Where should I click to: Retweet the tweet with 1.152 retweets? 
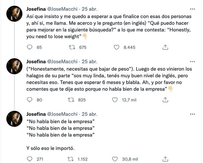(x=71, y=159)
